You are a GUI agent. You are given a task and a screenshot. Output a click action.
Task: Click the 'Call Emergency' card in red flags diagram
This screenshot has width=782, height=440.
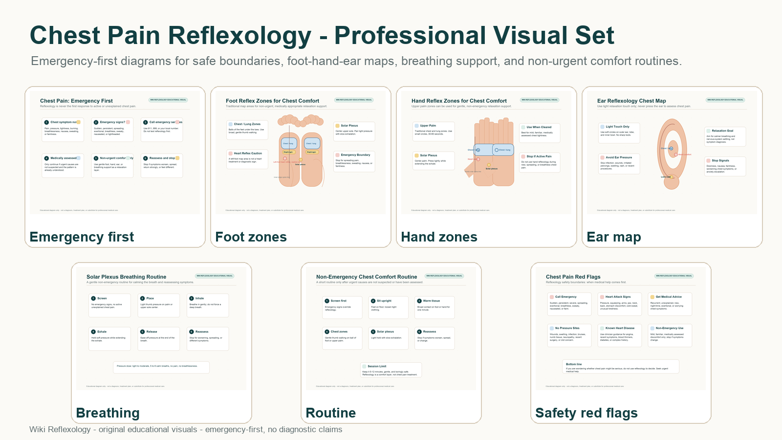pos(569,304)
